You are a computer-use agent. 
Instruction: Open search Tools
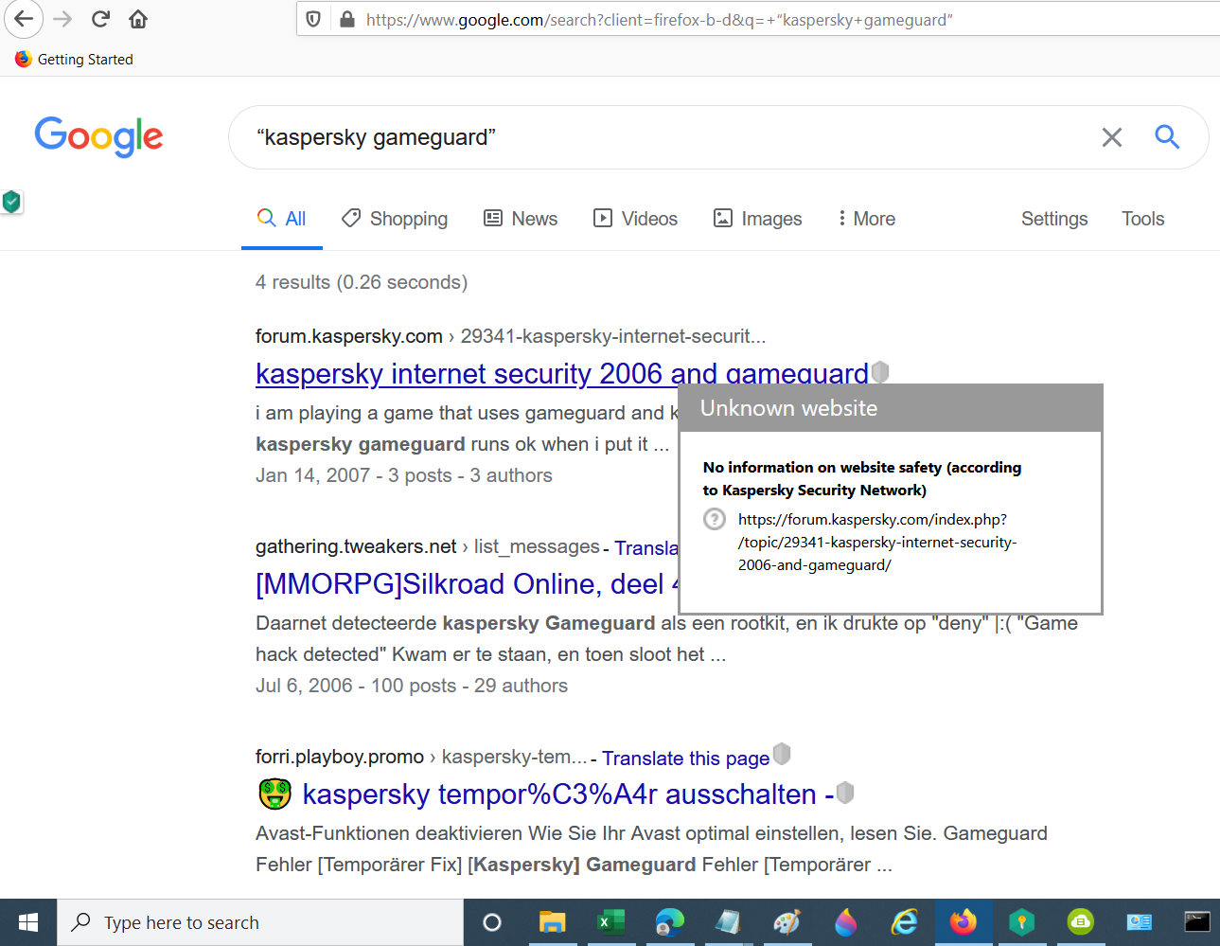pyautogui.click(x=1142, y=219)
